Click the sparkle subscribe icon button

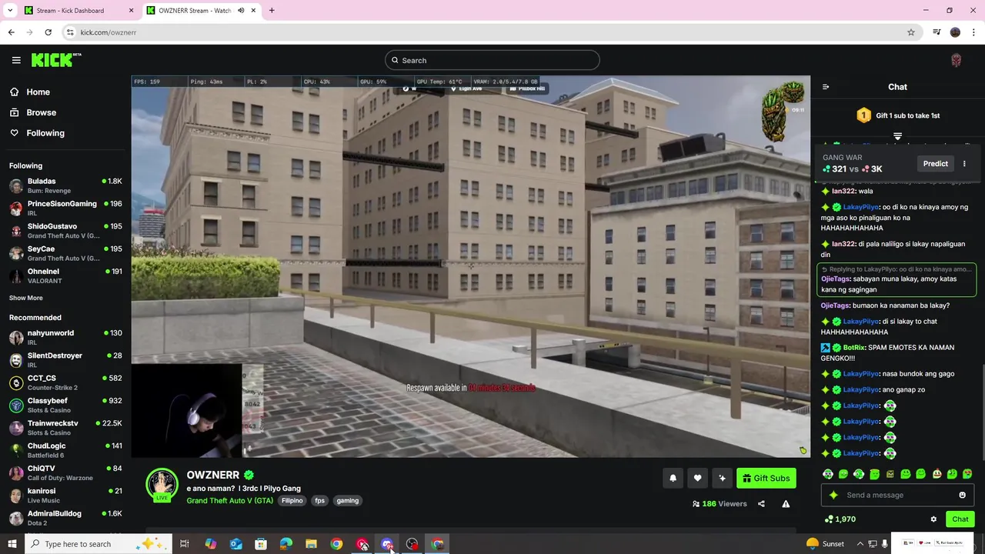722,478
